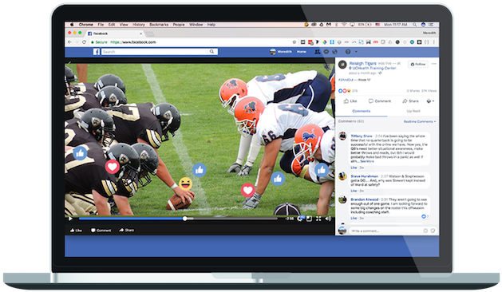Click the video progress bar scrubber handle
502x292 pixels.
pos(184,219)
